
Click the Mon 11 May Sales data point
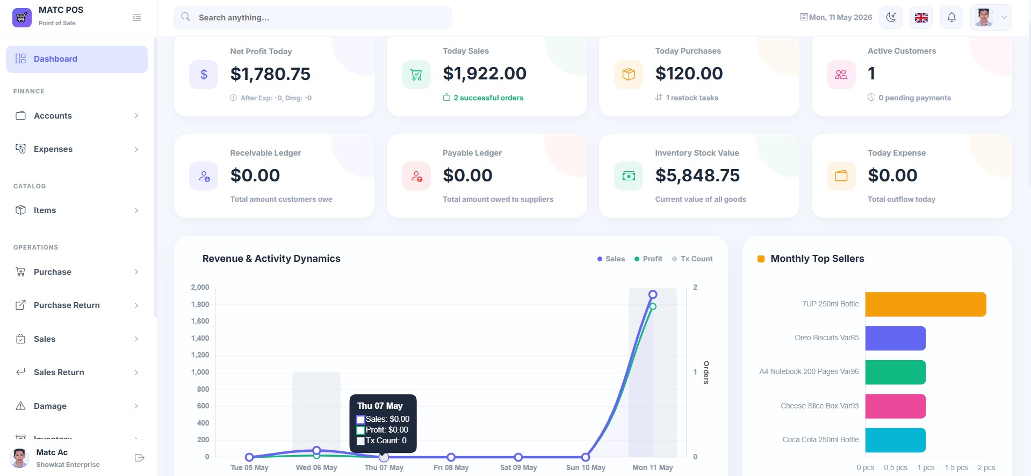pos(653,294)
